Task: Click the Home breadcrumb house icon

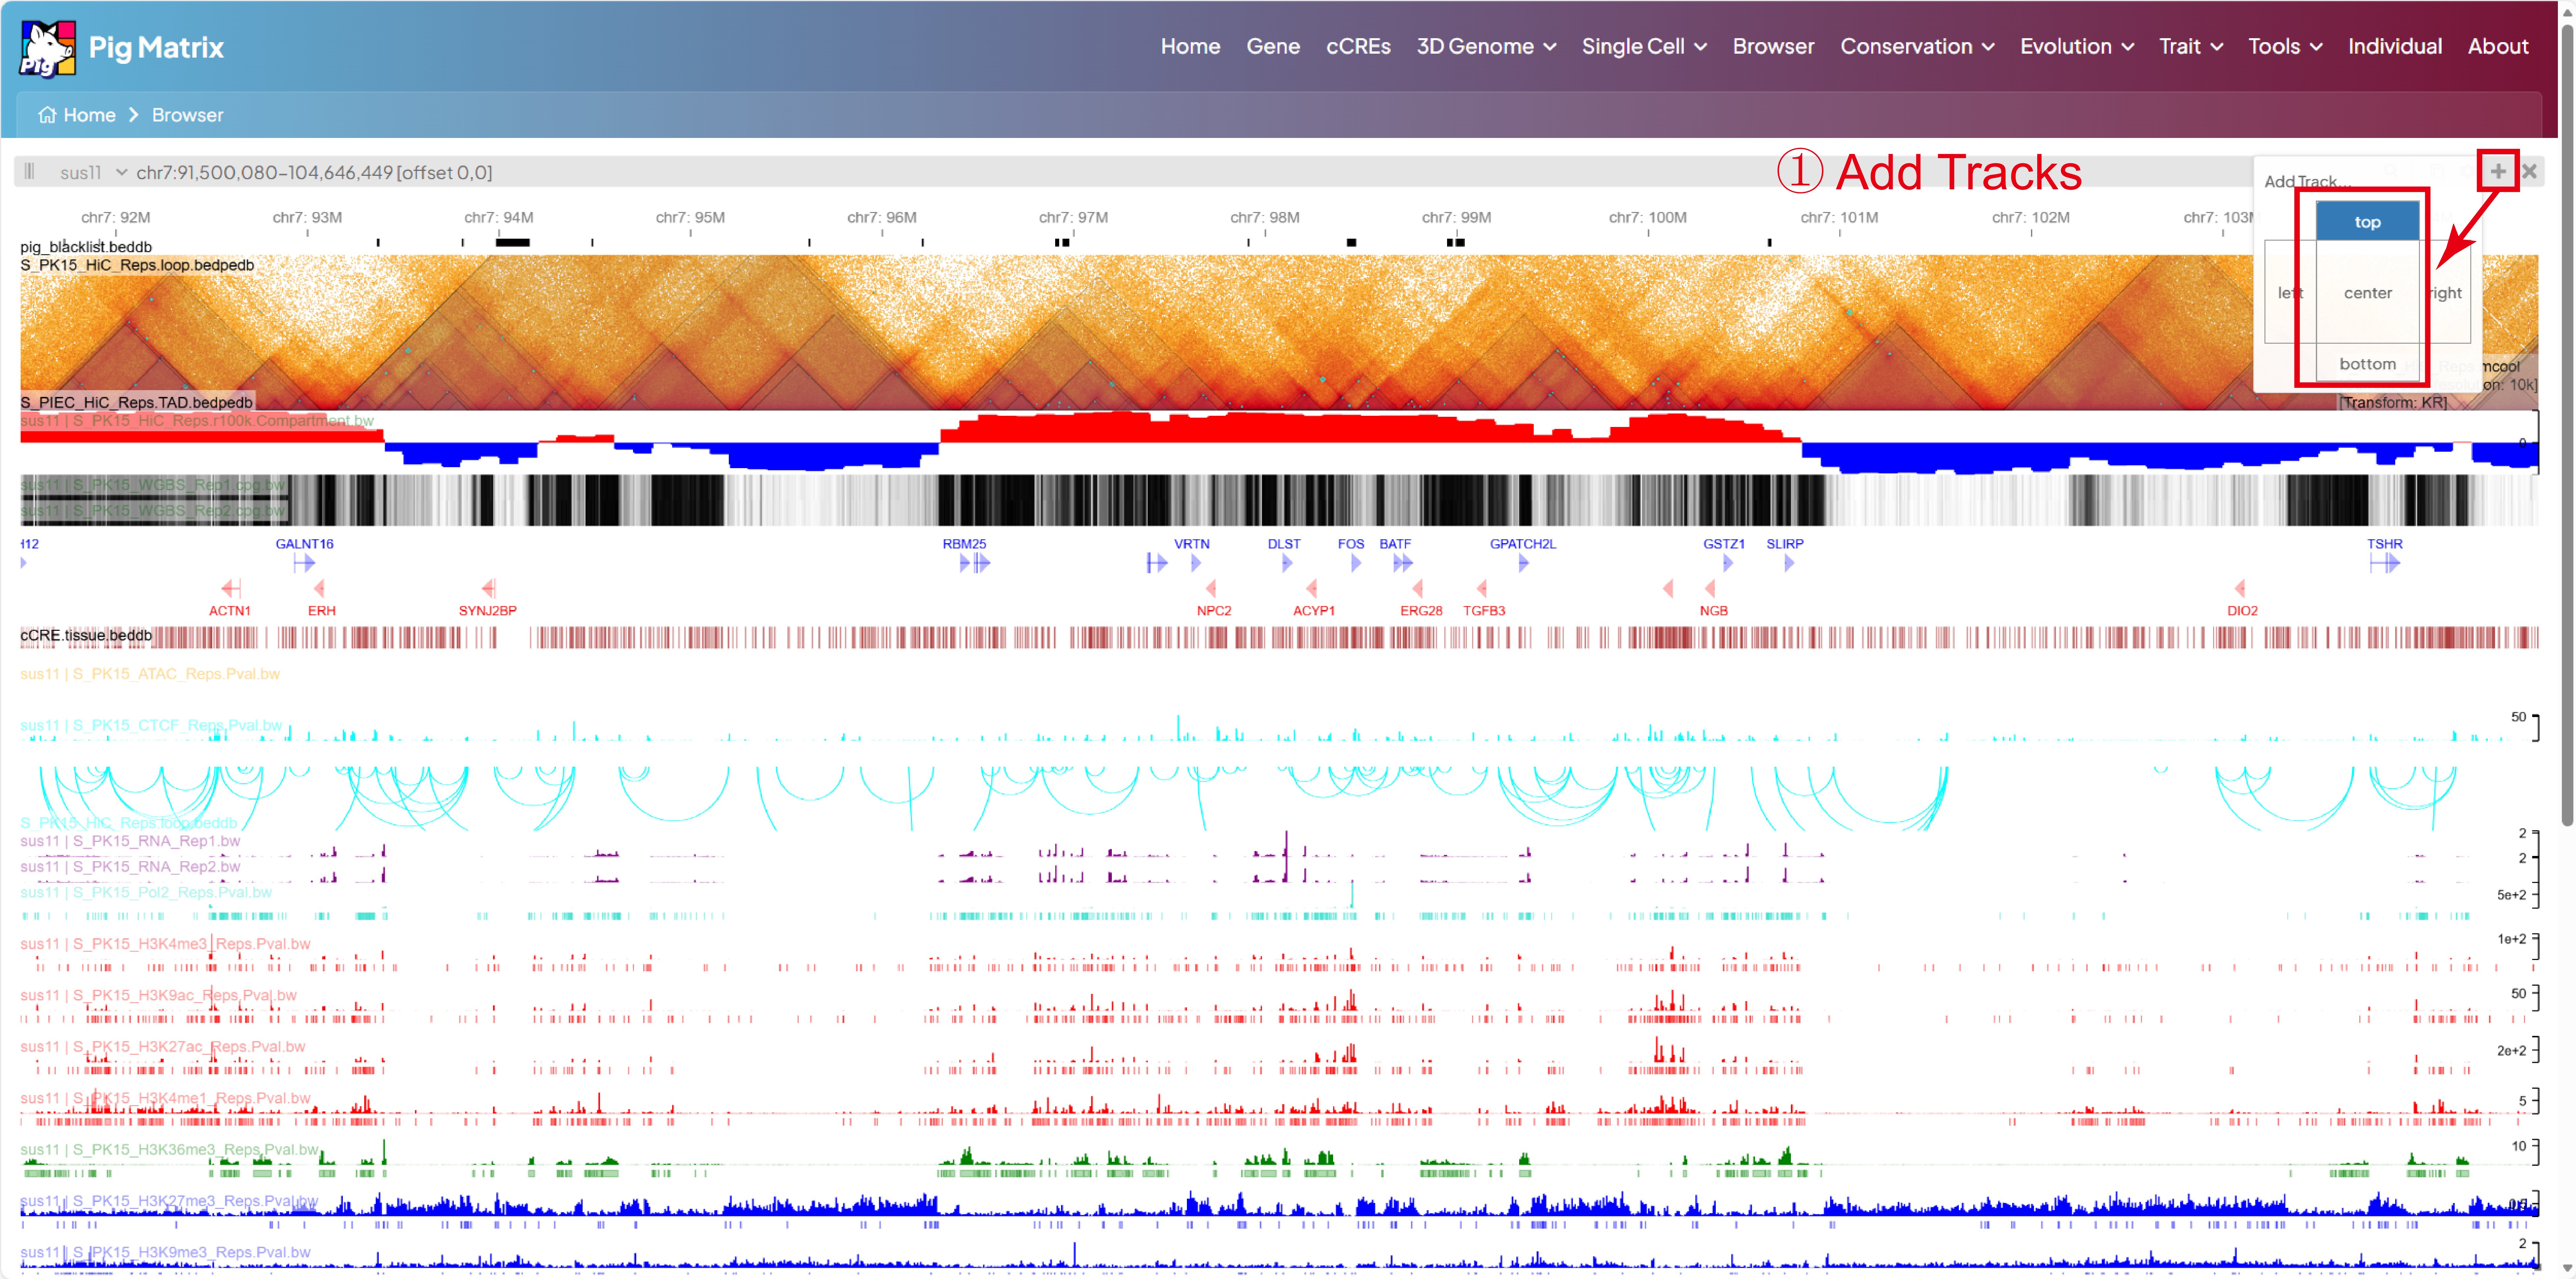Action: pos(47,115)
